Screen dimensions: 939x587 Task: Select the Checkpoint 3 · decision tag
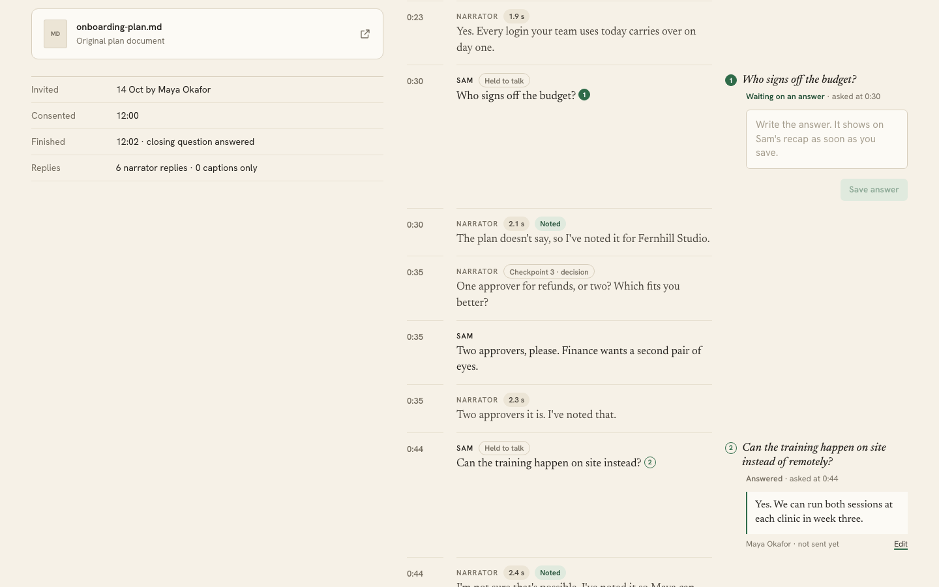click(x=549, y=272)
